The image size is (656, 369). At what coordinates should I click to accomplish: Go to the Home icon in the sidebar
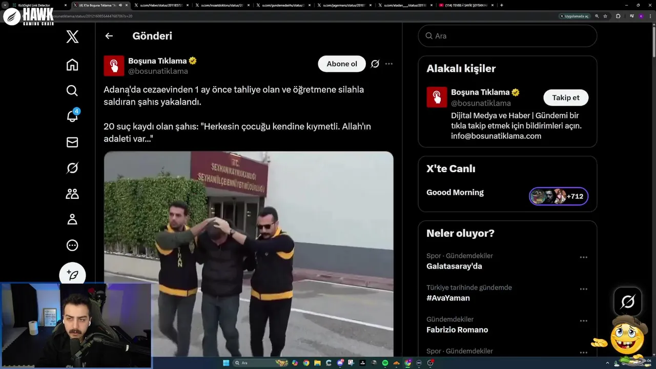tap(72, 65)
